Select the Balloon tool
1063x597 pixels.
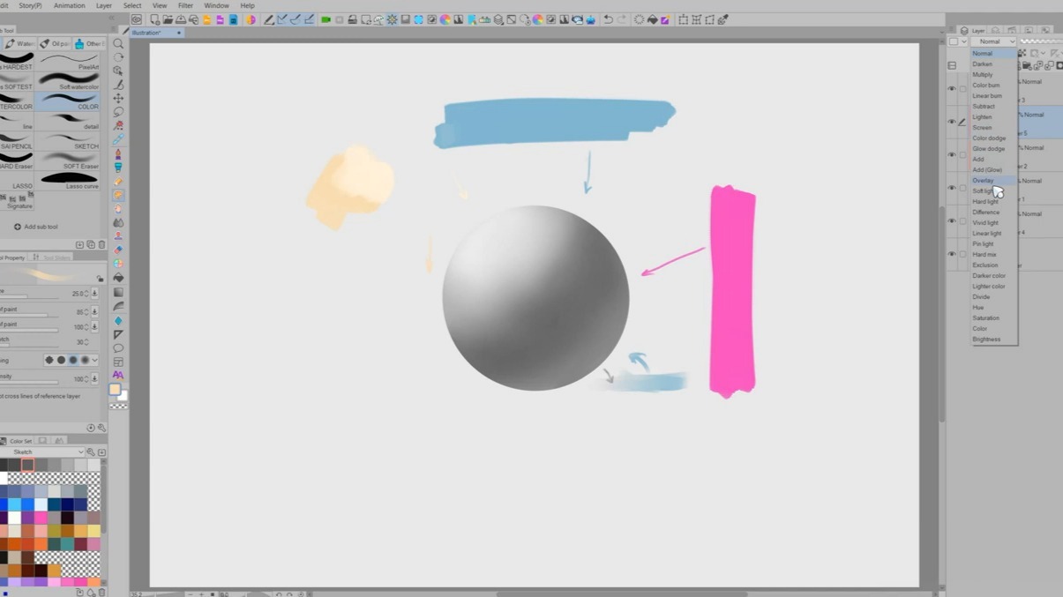point(118,348)
